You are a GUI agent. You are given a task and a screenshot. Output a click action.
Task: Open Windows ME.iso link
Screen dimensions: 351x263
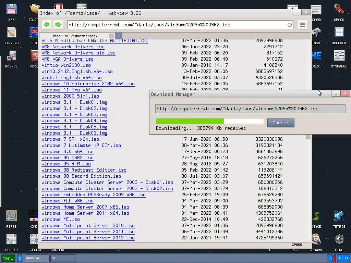(61, 220)
